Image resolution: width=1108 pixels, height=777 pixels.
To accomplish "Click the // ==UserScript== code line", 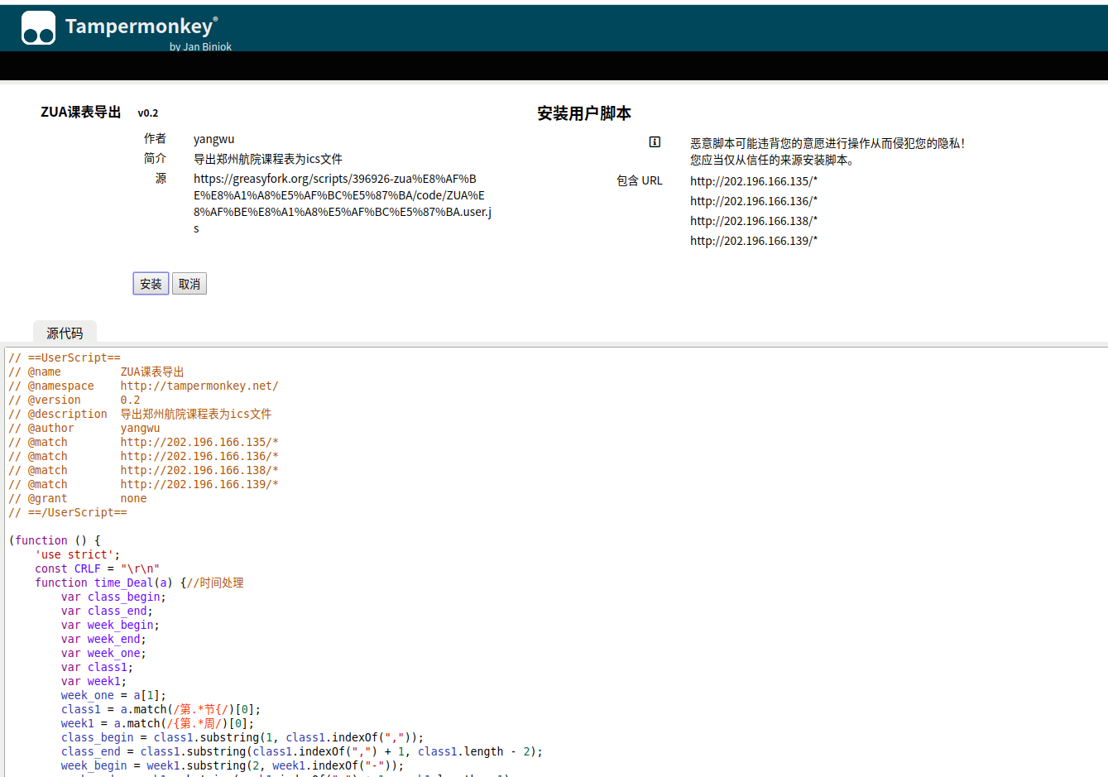I will [65, 357].
